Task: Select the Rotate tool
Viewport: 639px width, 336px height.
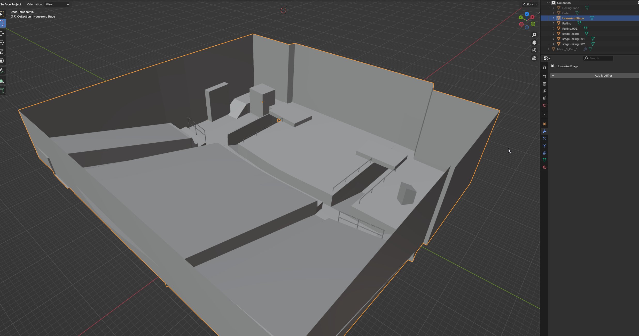Action: [x=2, y=43]
